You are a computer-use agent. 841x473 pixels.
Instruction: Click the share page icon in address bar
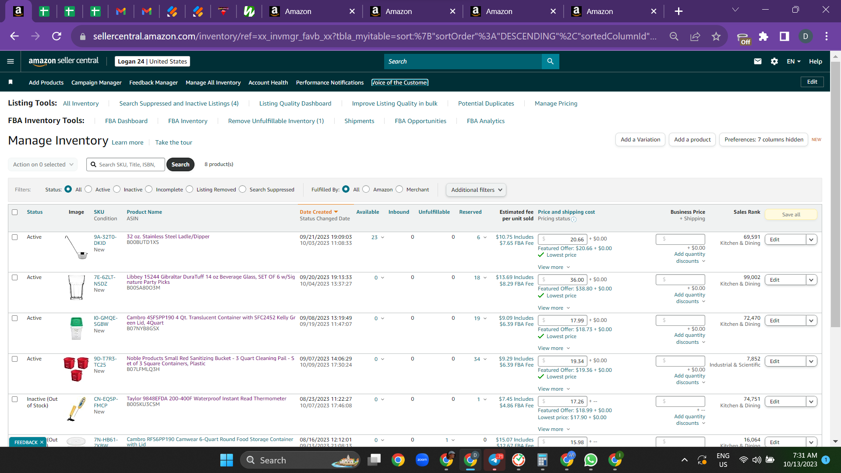695,36
